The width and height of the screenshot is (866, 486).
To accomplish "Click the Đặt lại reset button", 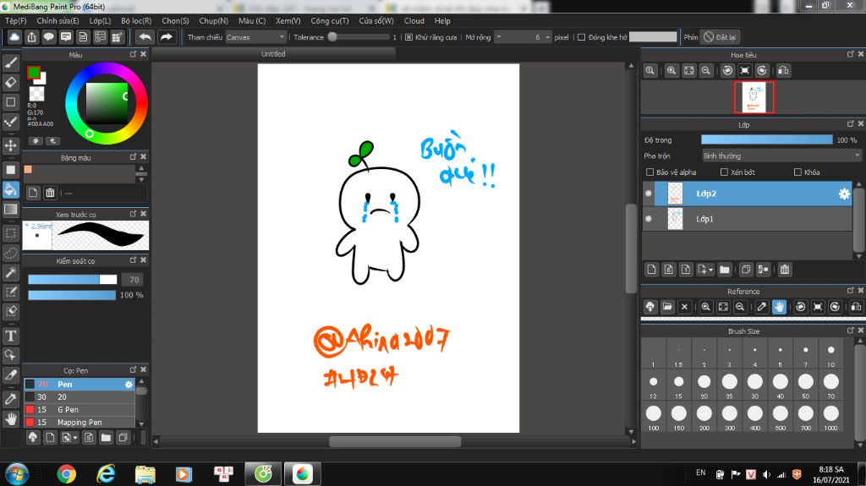I will pos(720,37).
